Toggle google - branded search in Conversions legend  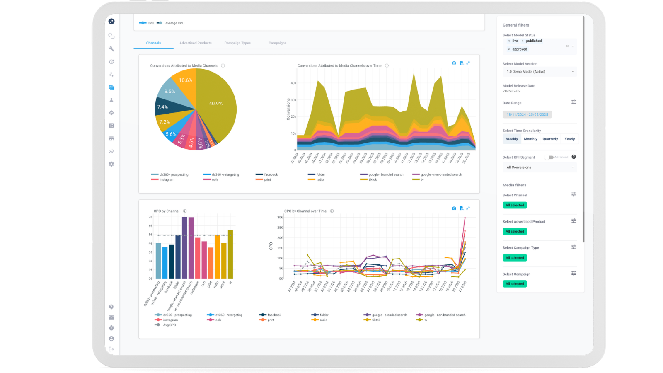point(382,174)
